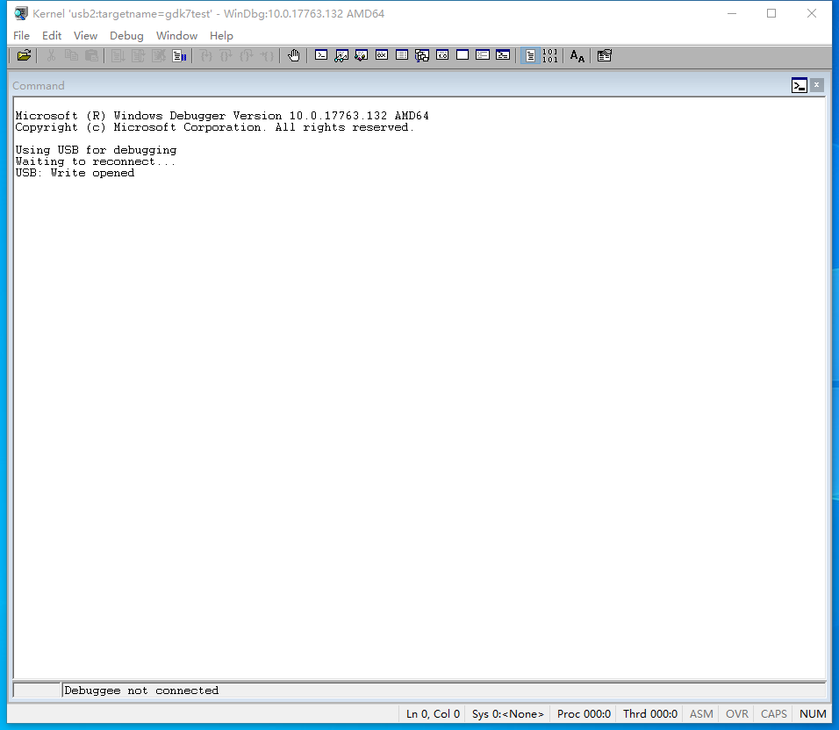Click 'Thrd 000:0' status bar entry
The height and width of the screenshot is (730, 839).
coord(650,714)
